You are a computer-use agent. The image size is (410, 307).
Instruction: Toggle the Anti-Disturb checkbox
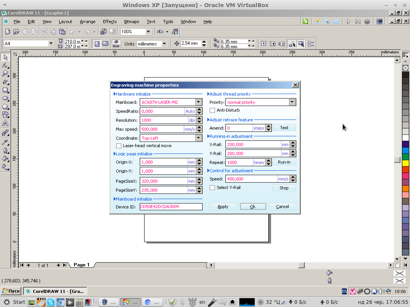pyautogui.click(x=213, y=110)
